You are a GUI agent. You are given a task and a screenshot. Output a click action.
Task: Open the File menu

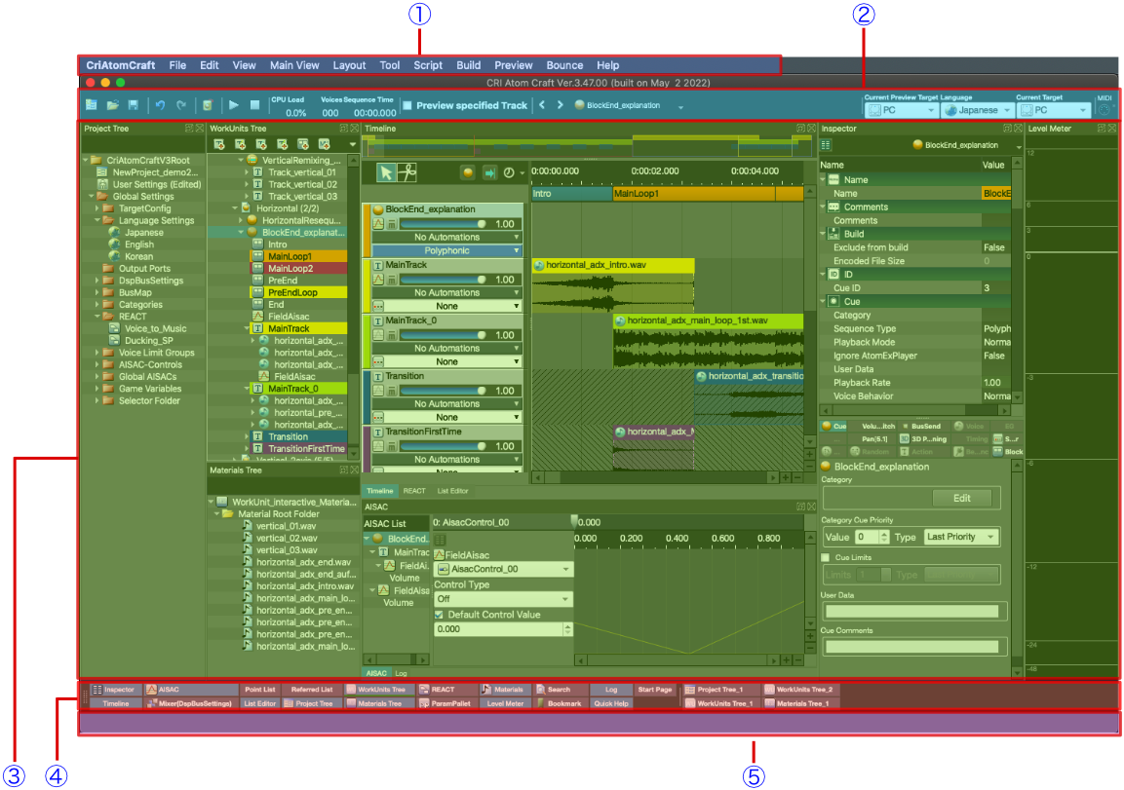click(177, 65)
